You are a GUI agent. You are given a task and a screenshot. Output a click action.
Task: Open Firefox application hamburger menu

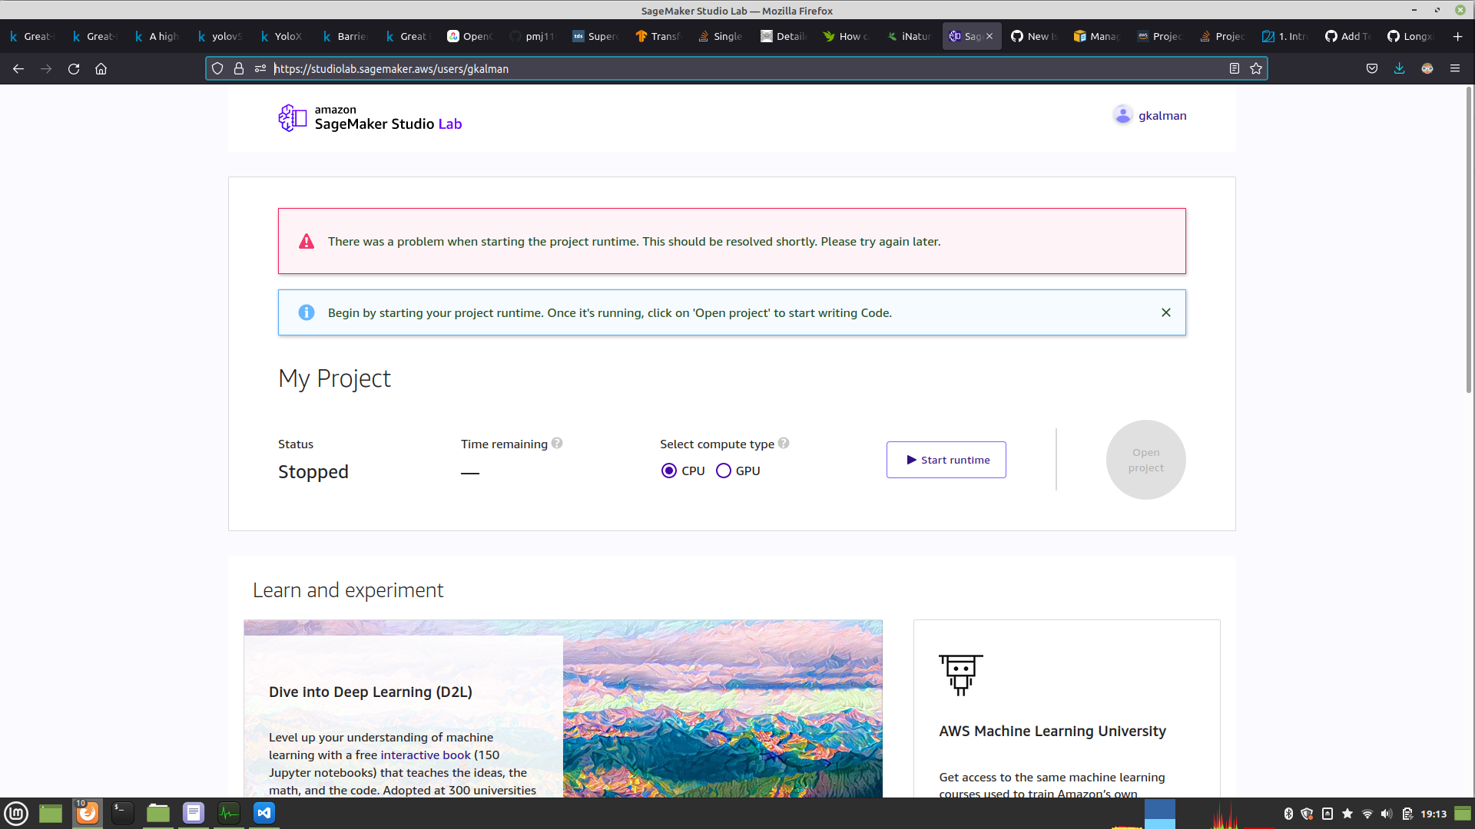click(x=1454, y=68)
